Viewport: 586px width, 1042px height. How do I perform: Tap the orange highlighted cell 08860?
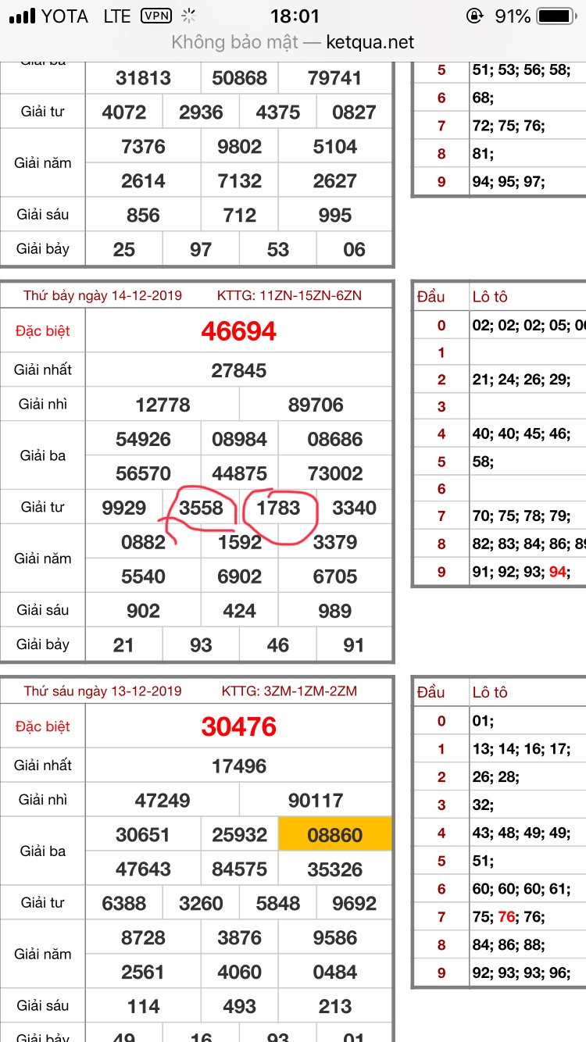(335, 835)
